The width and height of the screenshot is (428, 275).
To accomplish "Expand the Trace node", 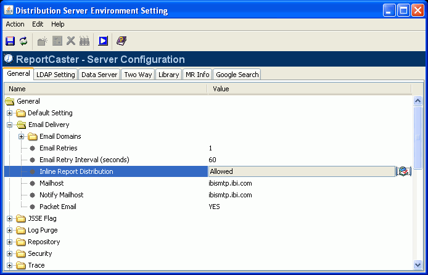I will 9,266.
